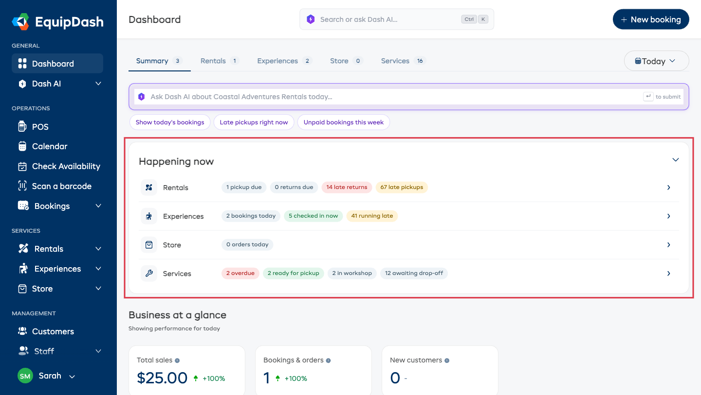Image resolution: width=701 pixels, height=395 pixels.
Task: Expand the Bookings sidebar submenu
Action: [98, 206]
